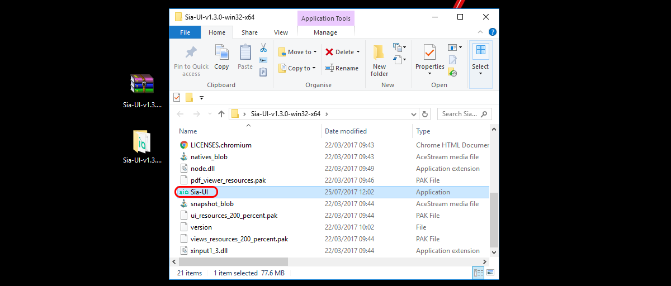Select the Sia-UI folder icon on desktop
Screen dimensions: 671x286
click(x=142, y=146)
